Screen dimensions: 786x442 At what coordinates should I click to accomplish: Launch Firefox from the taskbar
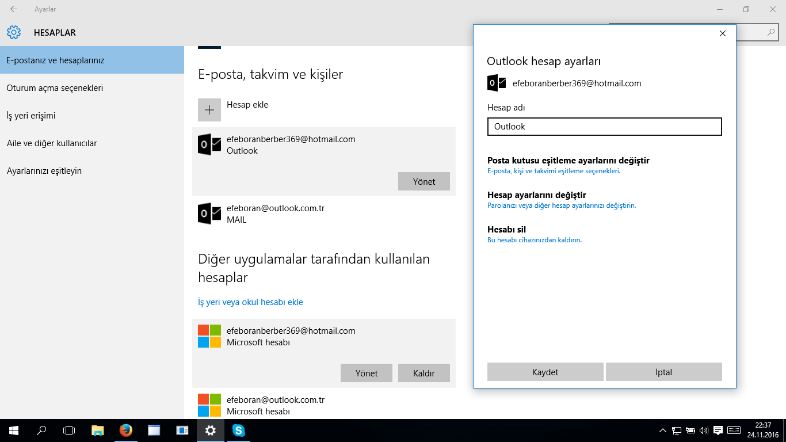tap(125, 430)
